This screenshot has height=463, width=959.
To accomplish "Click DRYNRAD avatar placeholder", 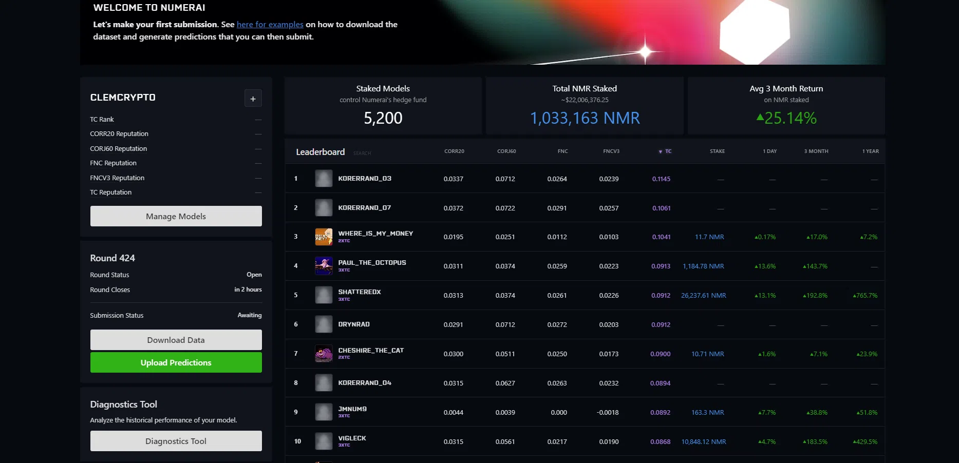I will click(324, 324).
